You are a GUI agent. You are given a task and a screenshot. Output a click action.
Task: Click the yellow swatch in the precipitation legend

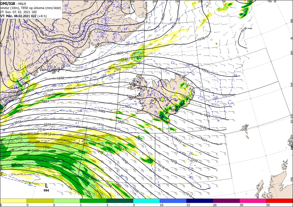(x=13, y=201)
